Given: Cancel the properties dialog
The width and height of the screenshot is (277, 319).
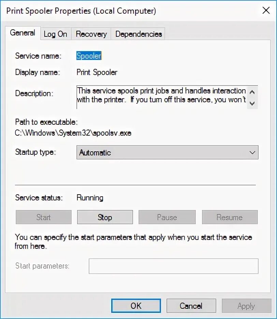Looking at the screenshot, I should point(191,306).
